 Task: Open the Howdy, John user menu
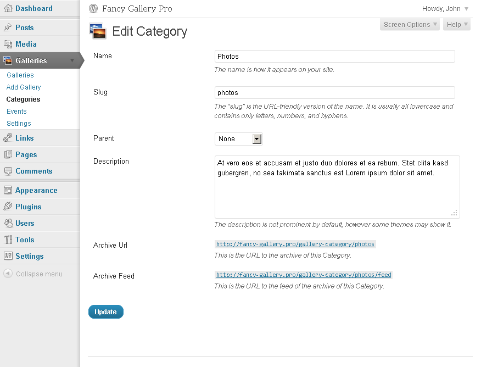pos(445,9)
